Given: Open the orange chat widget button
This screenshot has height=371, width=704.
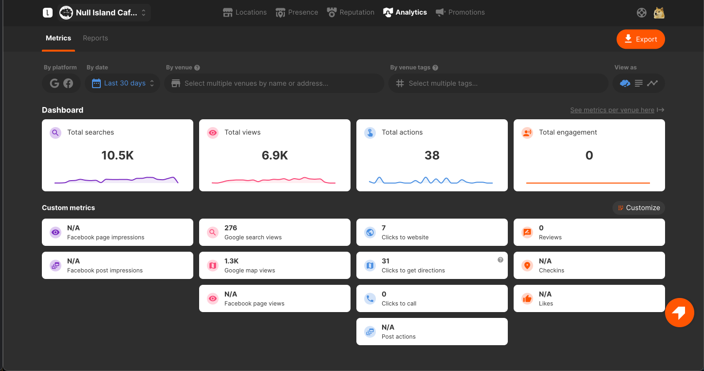Looking at the screenshot, I should 680,313.
